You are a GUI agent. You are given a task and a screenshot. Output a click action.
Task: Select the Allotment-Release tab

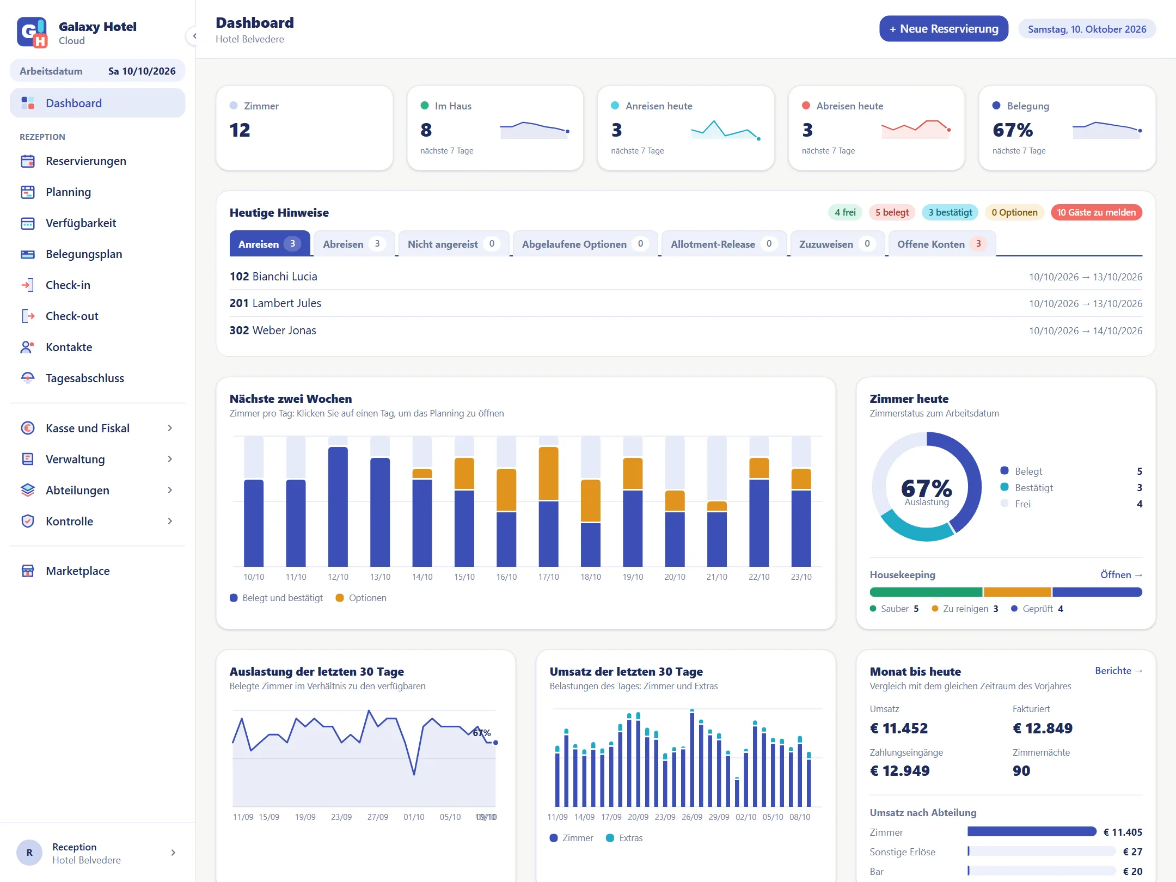[x=724, y=244]
